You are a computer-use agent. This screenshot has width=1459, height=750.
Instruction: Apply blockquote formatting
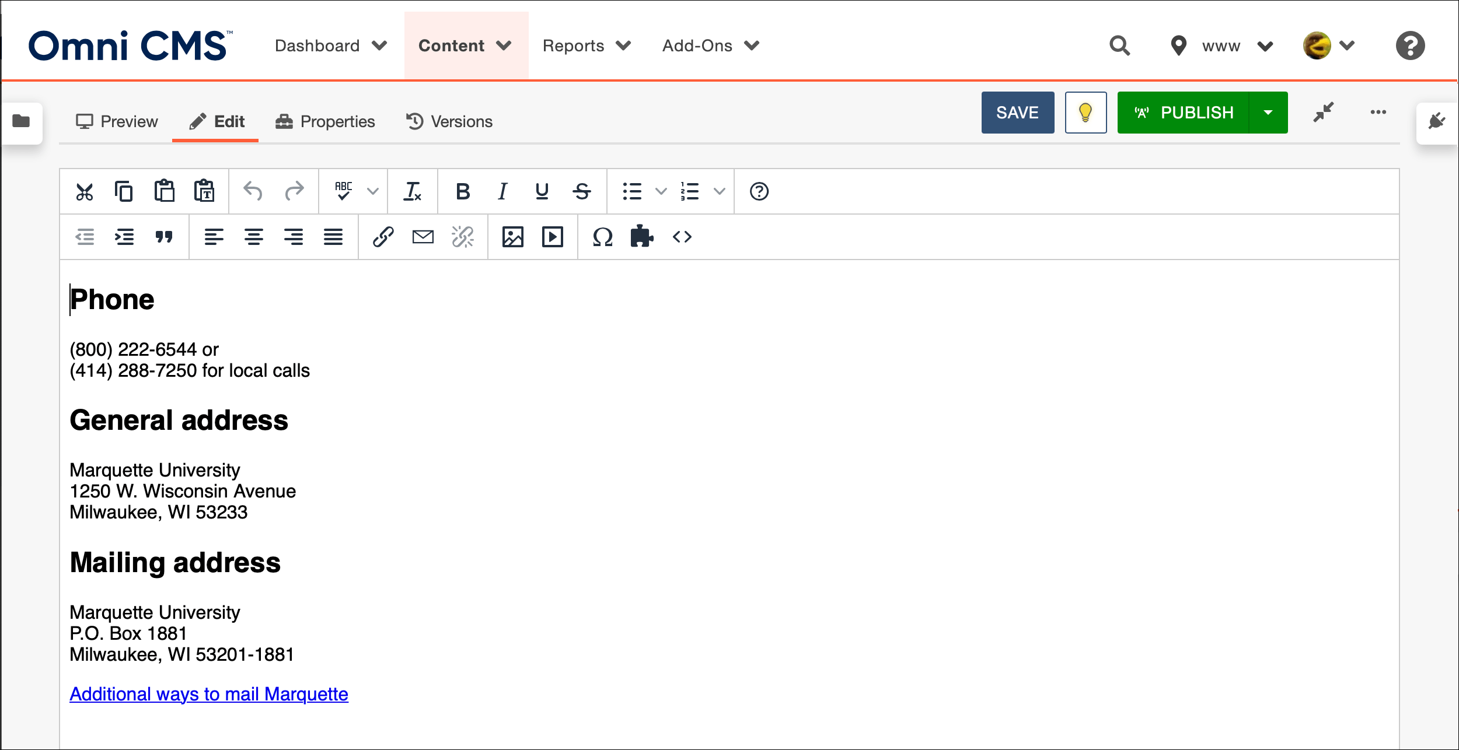point(164,237)
